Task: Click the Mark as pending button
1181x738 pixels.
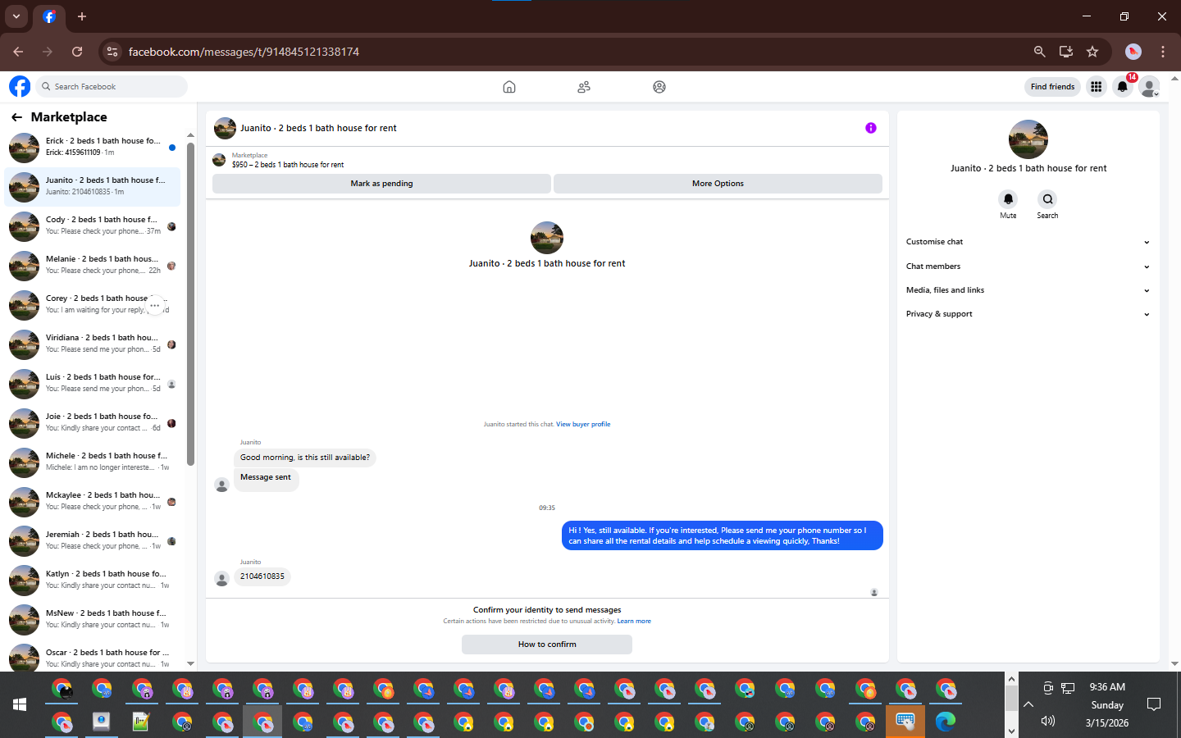Action: [381, 184]
